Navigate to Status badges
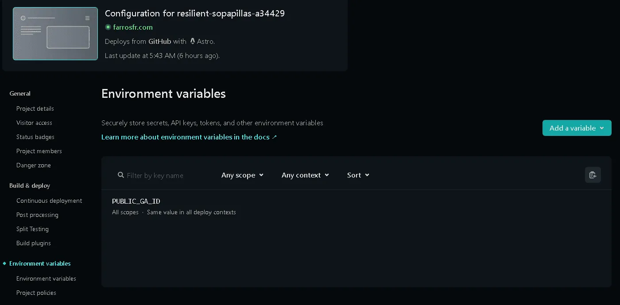 click(x=35, y=137)
